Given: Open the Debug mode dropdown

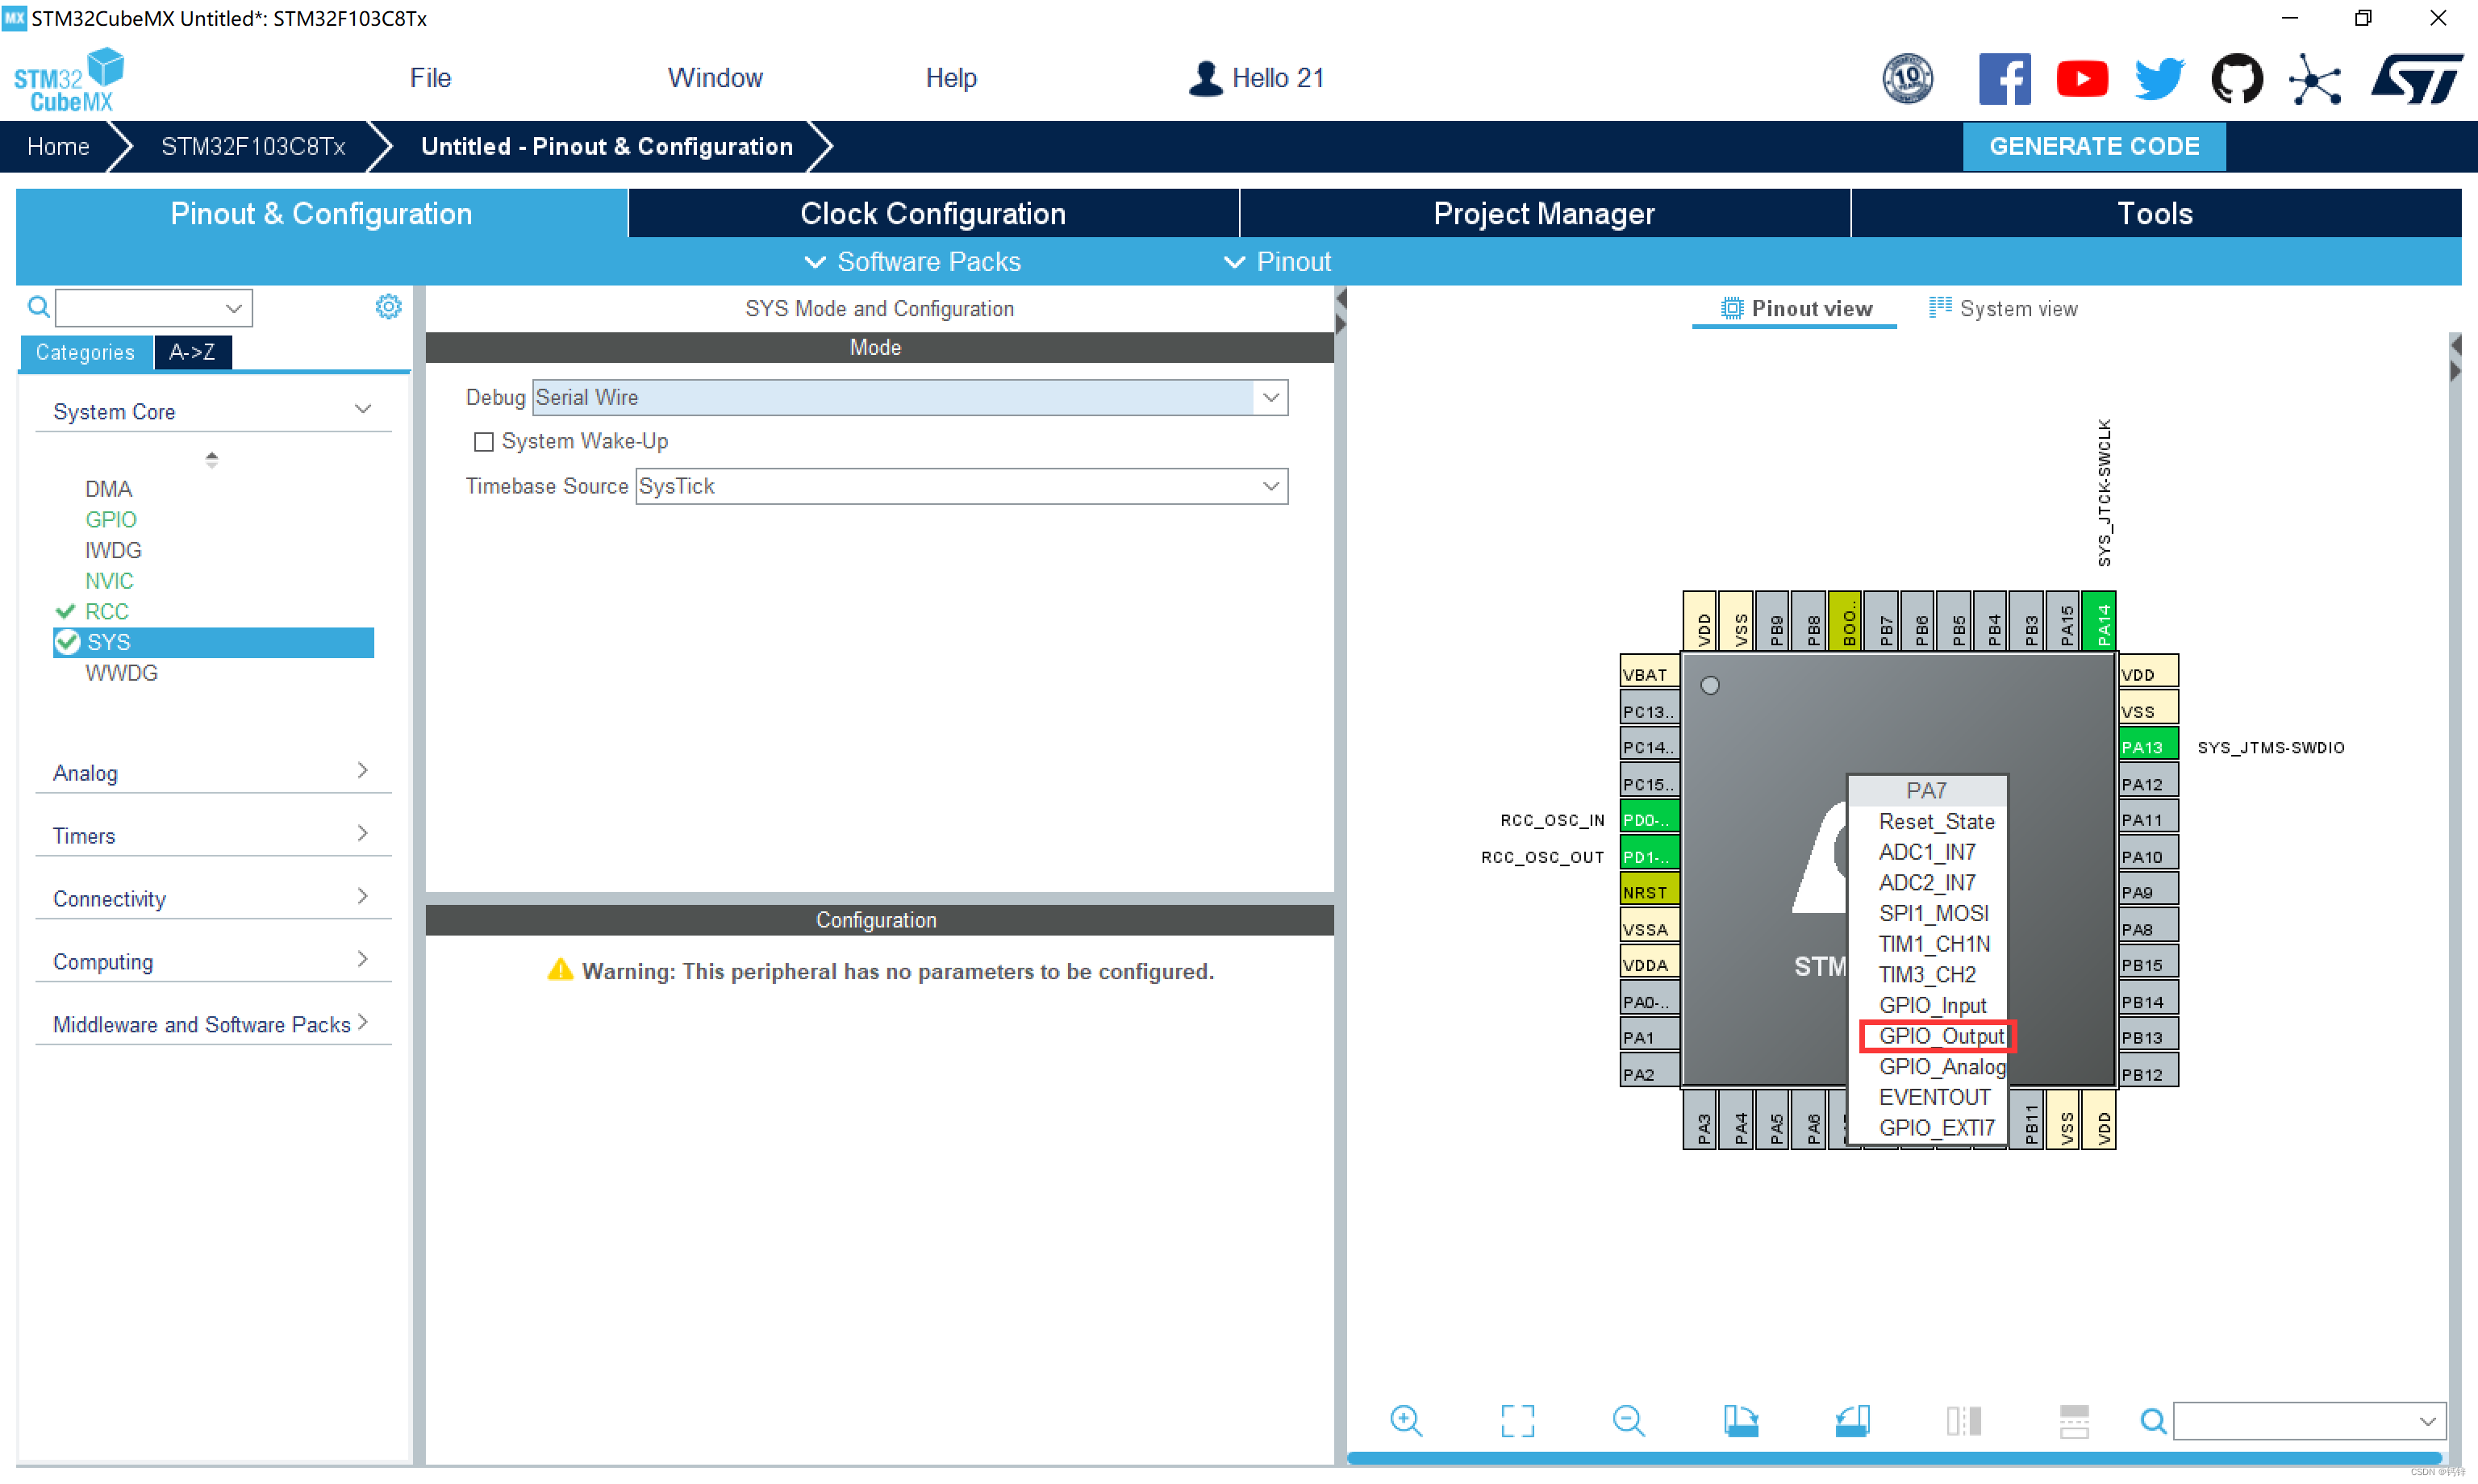Looking at the screenshot, I should [x=1270, y=398].
